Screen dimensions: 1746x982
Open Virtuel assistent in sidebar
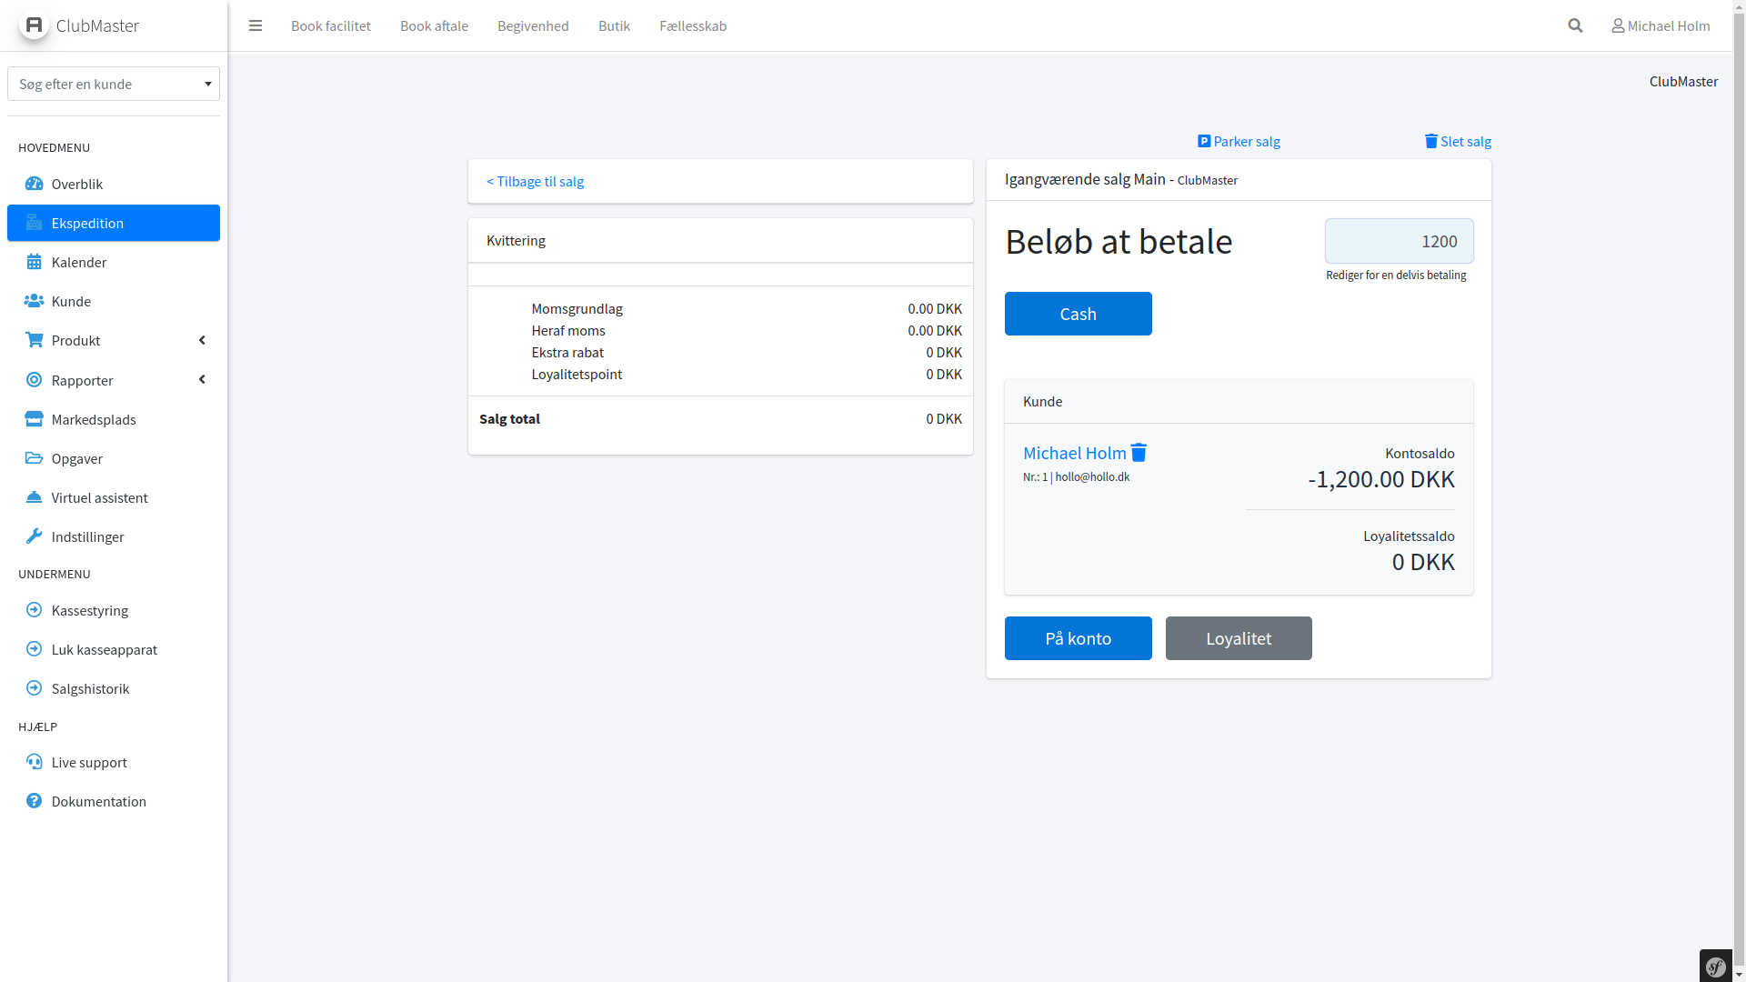99,497
